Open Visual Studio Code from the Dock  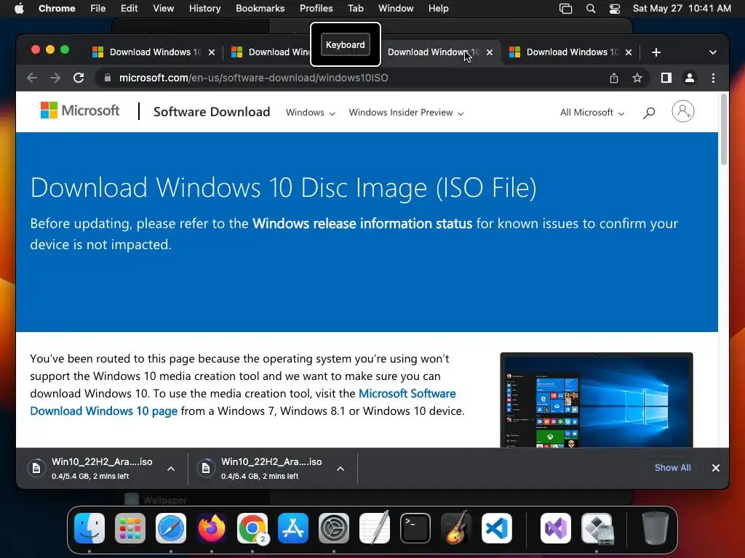pos(497,528)
